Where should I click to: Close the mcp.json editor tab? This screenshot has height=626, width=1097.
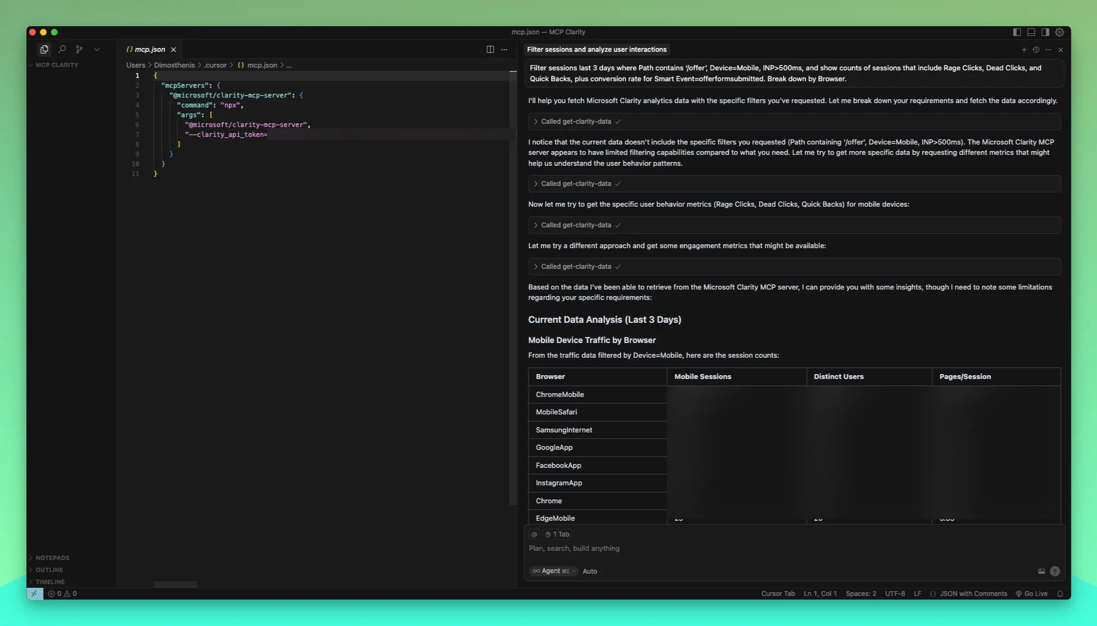[x=173, y=50]
